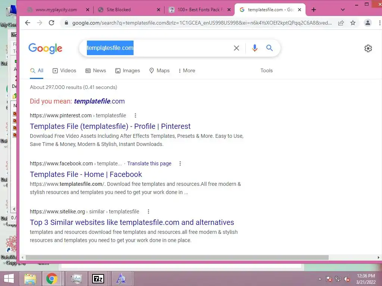Screen dimensions: 382x286
Task: Click the horizontal scrollbar thumb
Action: [x=177, y=258]
